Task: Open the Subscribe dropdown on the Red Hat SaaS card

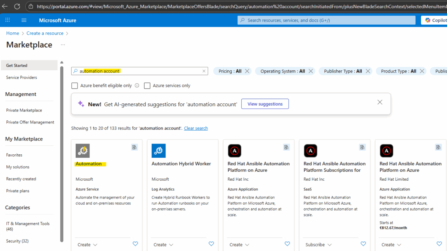Action: [x=317, y=244]
